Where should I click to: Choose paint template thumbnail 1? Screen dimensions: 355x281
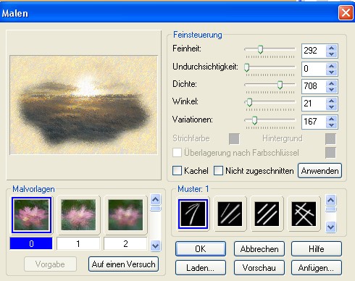(x=78, y=215)
